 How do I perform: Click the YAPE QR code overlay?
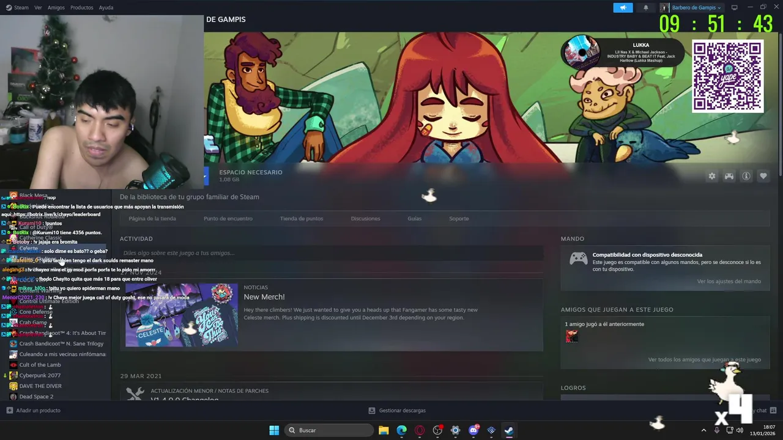tap(728, 76)
